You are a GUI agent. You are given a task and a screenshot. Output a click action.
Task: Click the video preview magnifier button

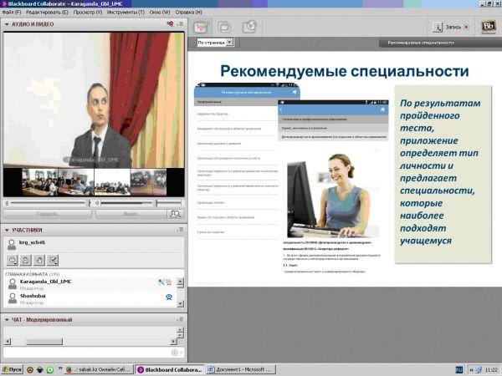[175, 214]
